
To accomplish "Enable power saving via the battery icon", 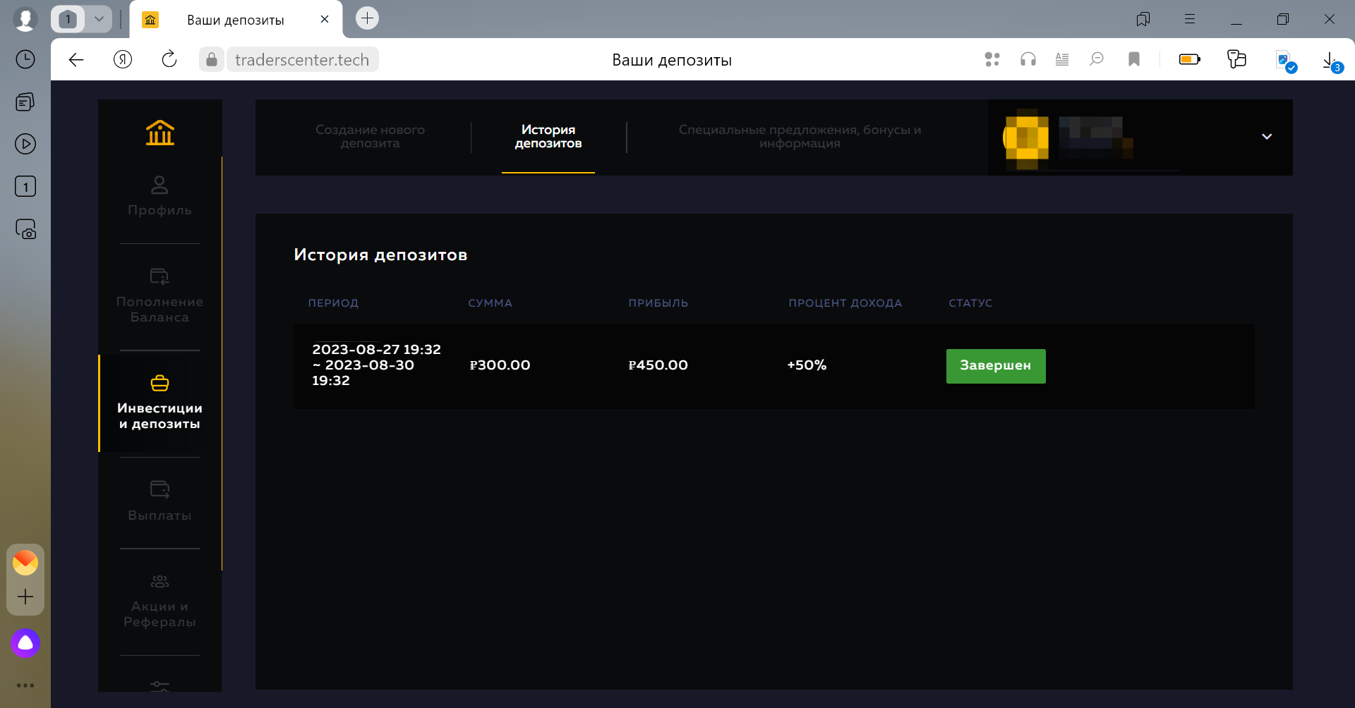I will click(x=1190, y=59).
